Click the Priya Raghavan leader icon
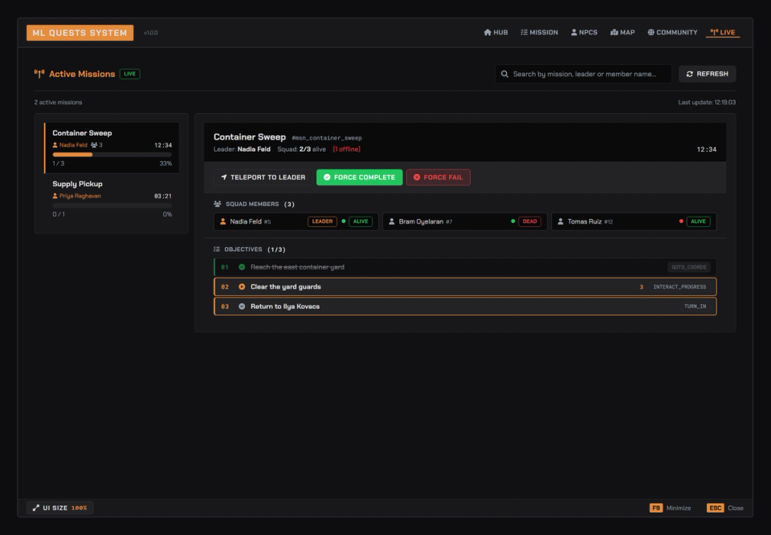Viewport: 771px width, 535px height. tap(55, 196)
